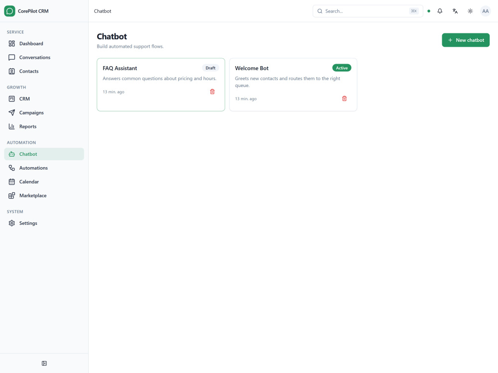
Task: Click the SERVICE section header
Action: [x=15, y=32]
